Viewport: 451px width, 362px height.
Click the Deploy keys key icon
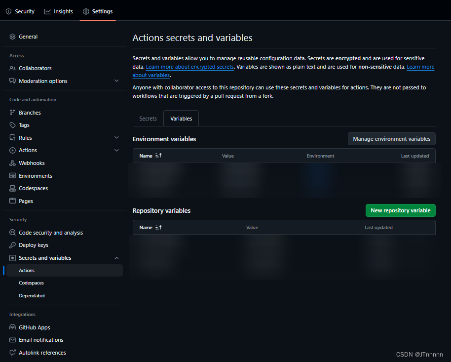coord(12,245)
